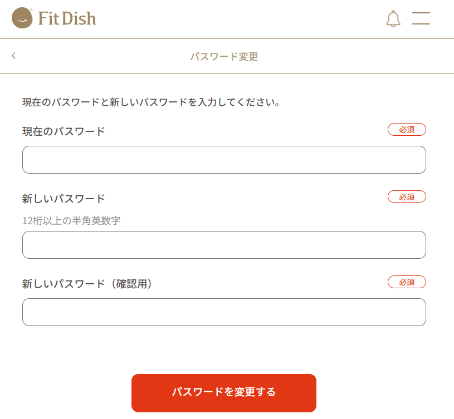
Task: Click the 必須 badge beside 新しいパスワード
Action: (407, 196)
